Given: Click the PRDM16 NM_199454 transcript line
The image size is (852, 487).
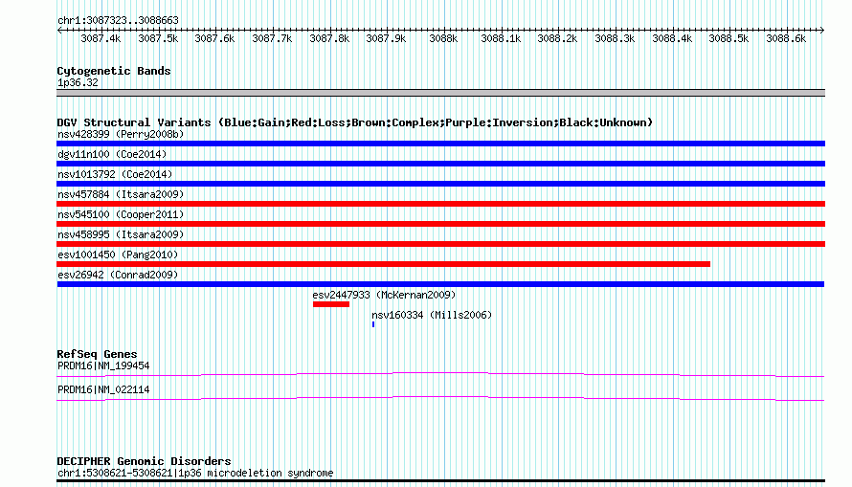Looking at the screenshot, I should 440,374.
